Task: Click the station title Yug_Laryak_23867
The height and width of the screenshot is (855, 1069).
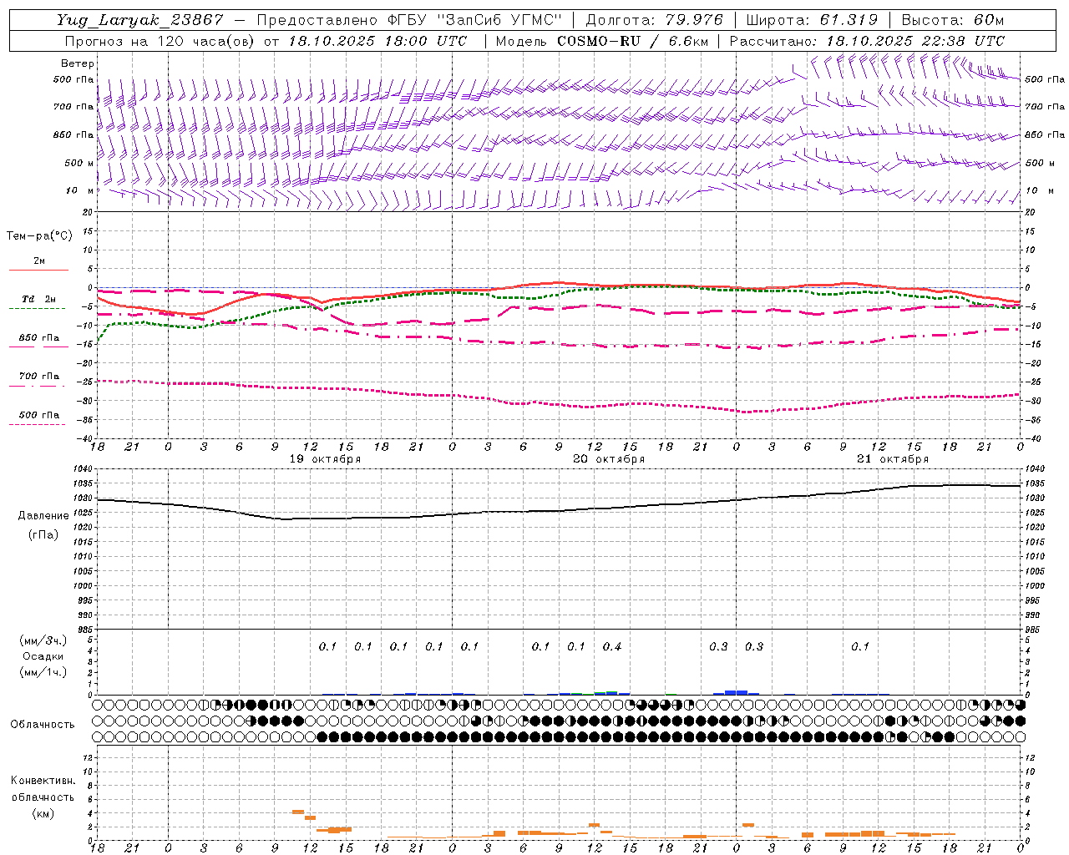Action: (139, 20)
